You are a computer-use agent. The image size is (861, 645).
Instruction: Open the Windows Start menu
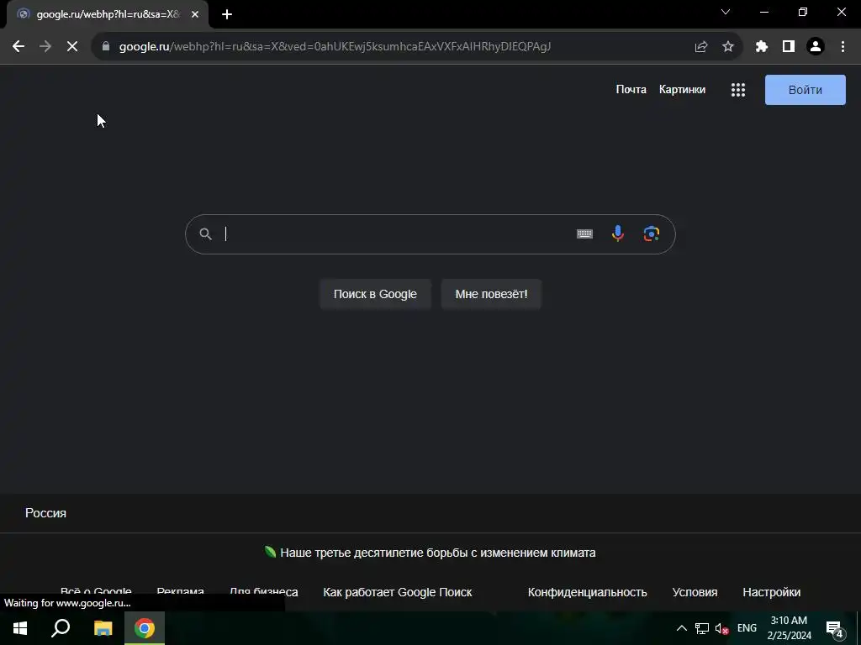[x=20, y=628]
